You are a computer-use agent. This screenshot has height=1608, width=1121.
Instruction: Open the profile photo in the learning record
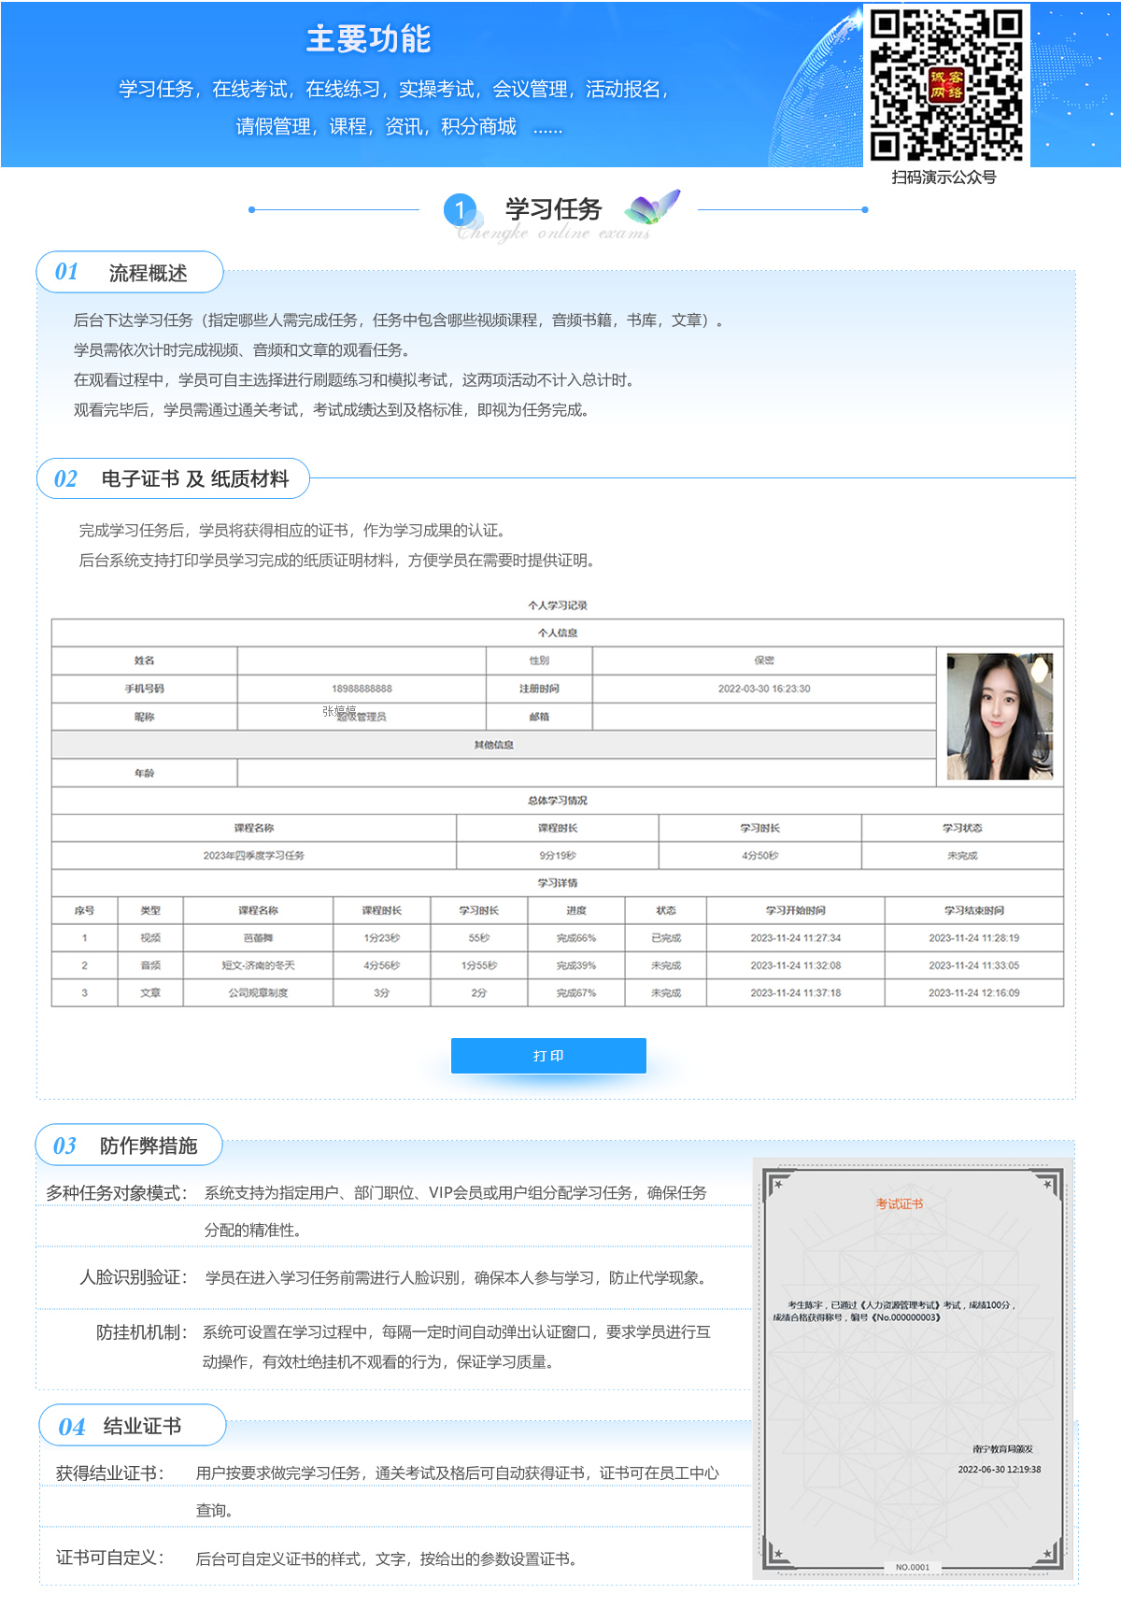tap(1000, 717)
